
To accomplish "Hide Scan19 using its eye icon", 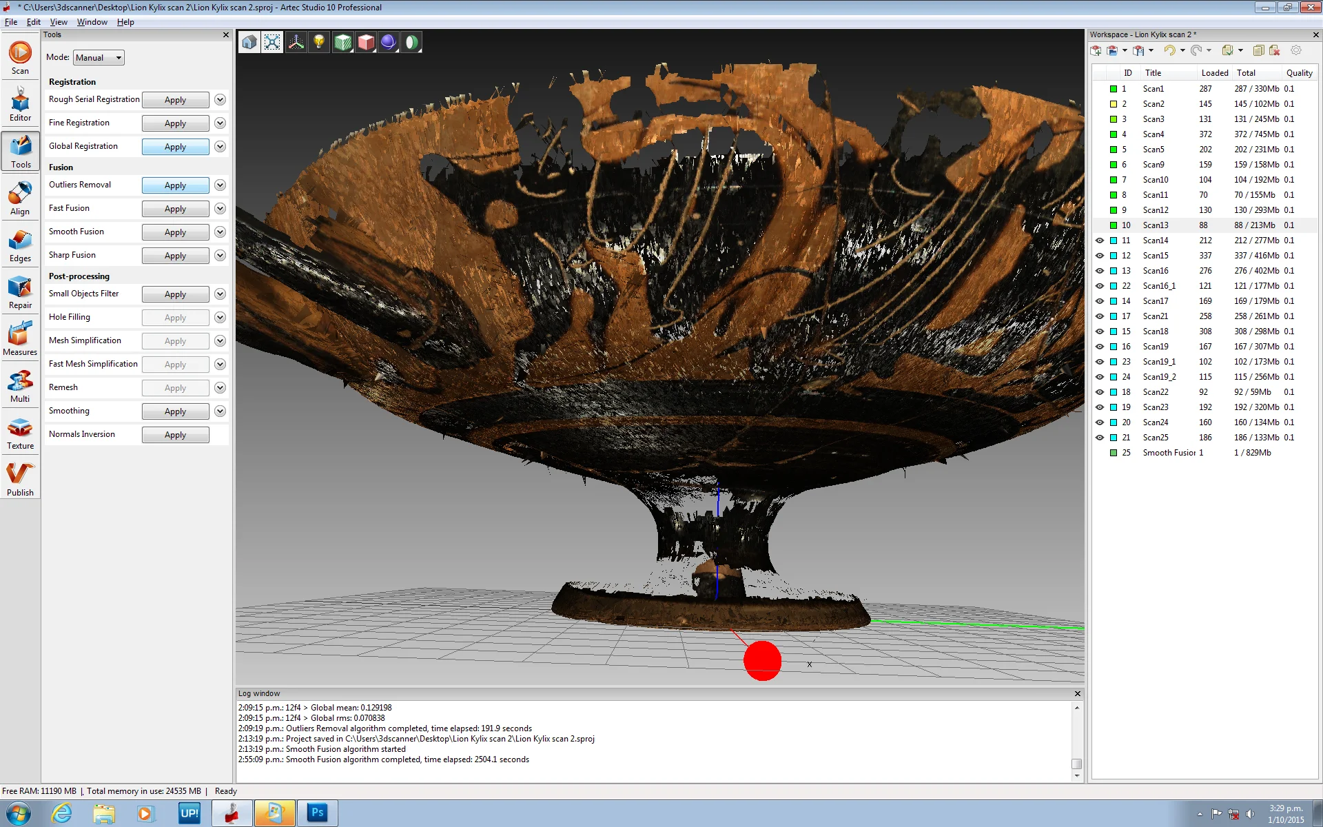I will coord(1100,347).
